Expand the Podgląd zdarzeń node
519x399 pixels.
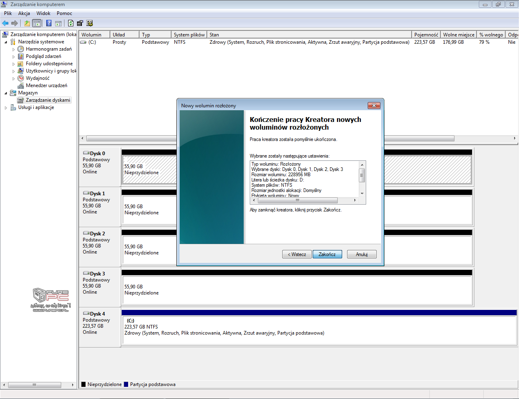(13, 57)
